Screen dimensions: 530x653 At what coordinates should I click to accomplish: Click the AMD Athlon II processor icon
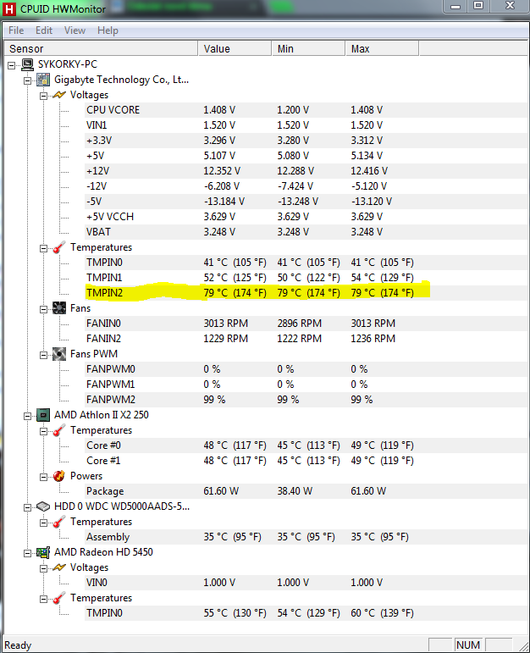(43, 415)
